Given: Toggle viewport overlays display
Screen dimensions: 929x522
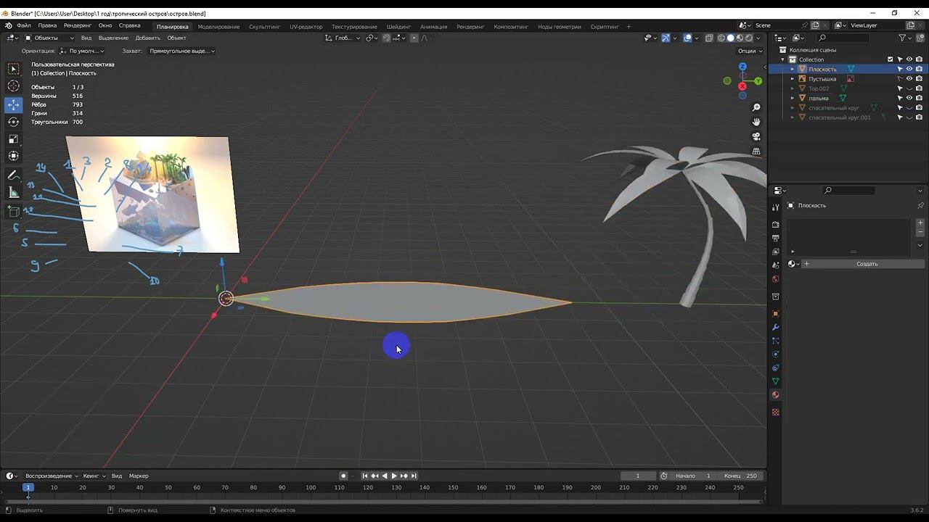Looking at the screenshot, I should pos(687,38).
